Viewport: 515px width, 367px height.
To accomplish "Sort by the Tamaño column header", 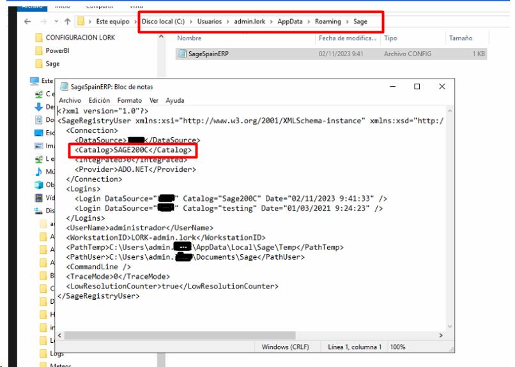I will click(461, 38).
